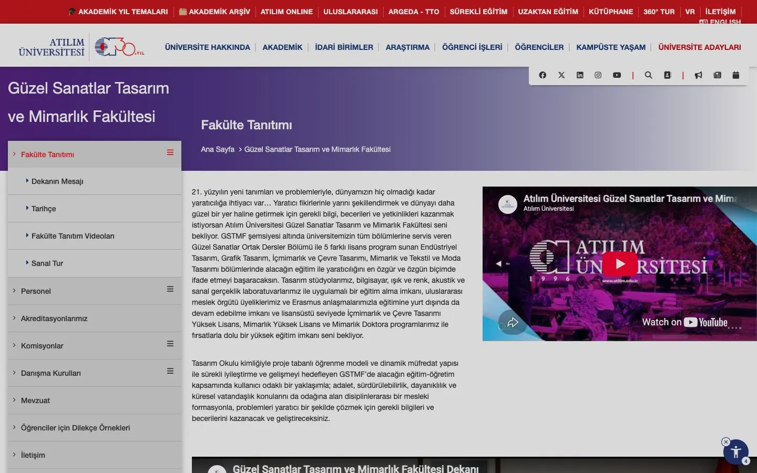Click AKADEMİK ARŞİV top link
The height and width of the screenshot is (473, 757).
(214, 12)
